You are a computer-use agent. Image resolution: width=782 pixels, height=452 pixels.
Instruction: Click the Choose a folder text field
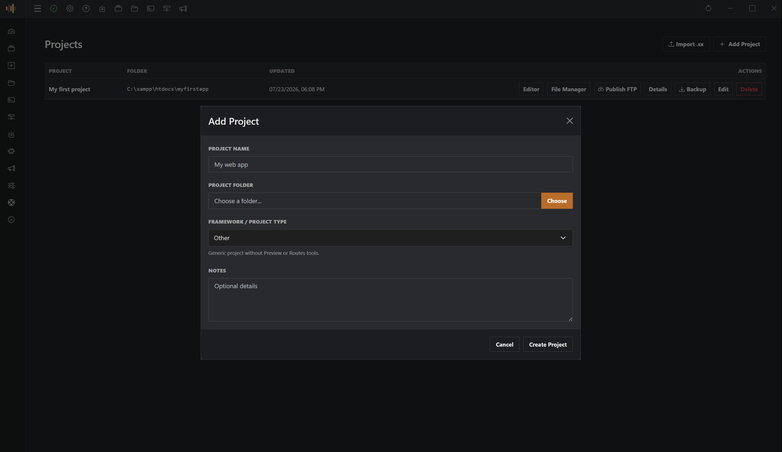click(374, 201)
